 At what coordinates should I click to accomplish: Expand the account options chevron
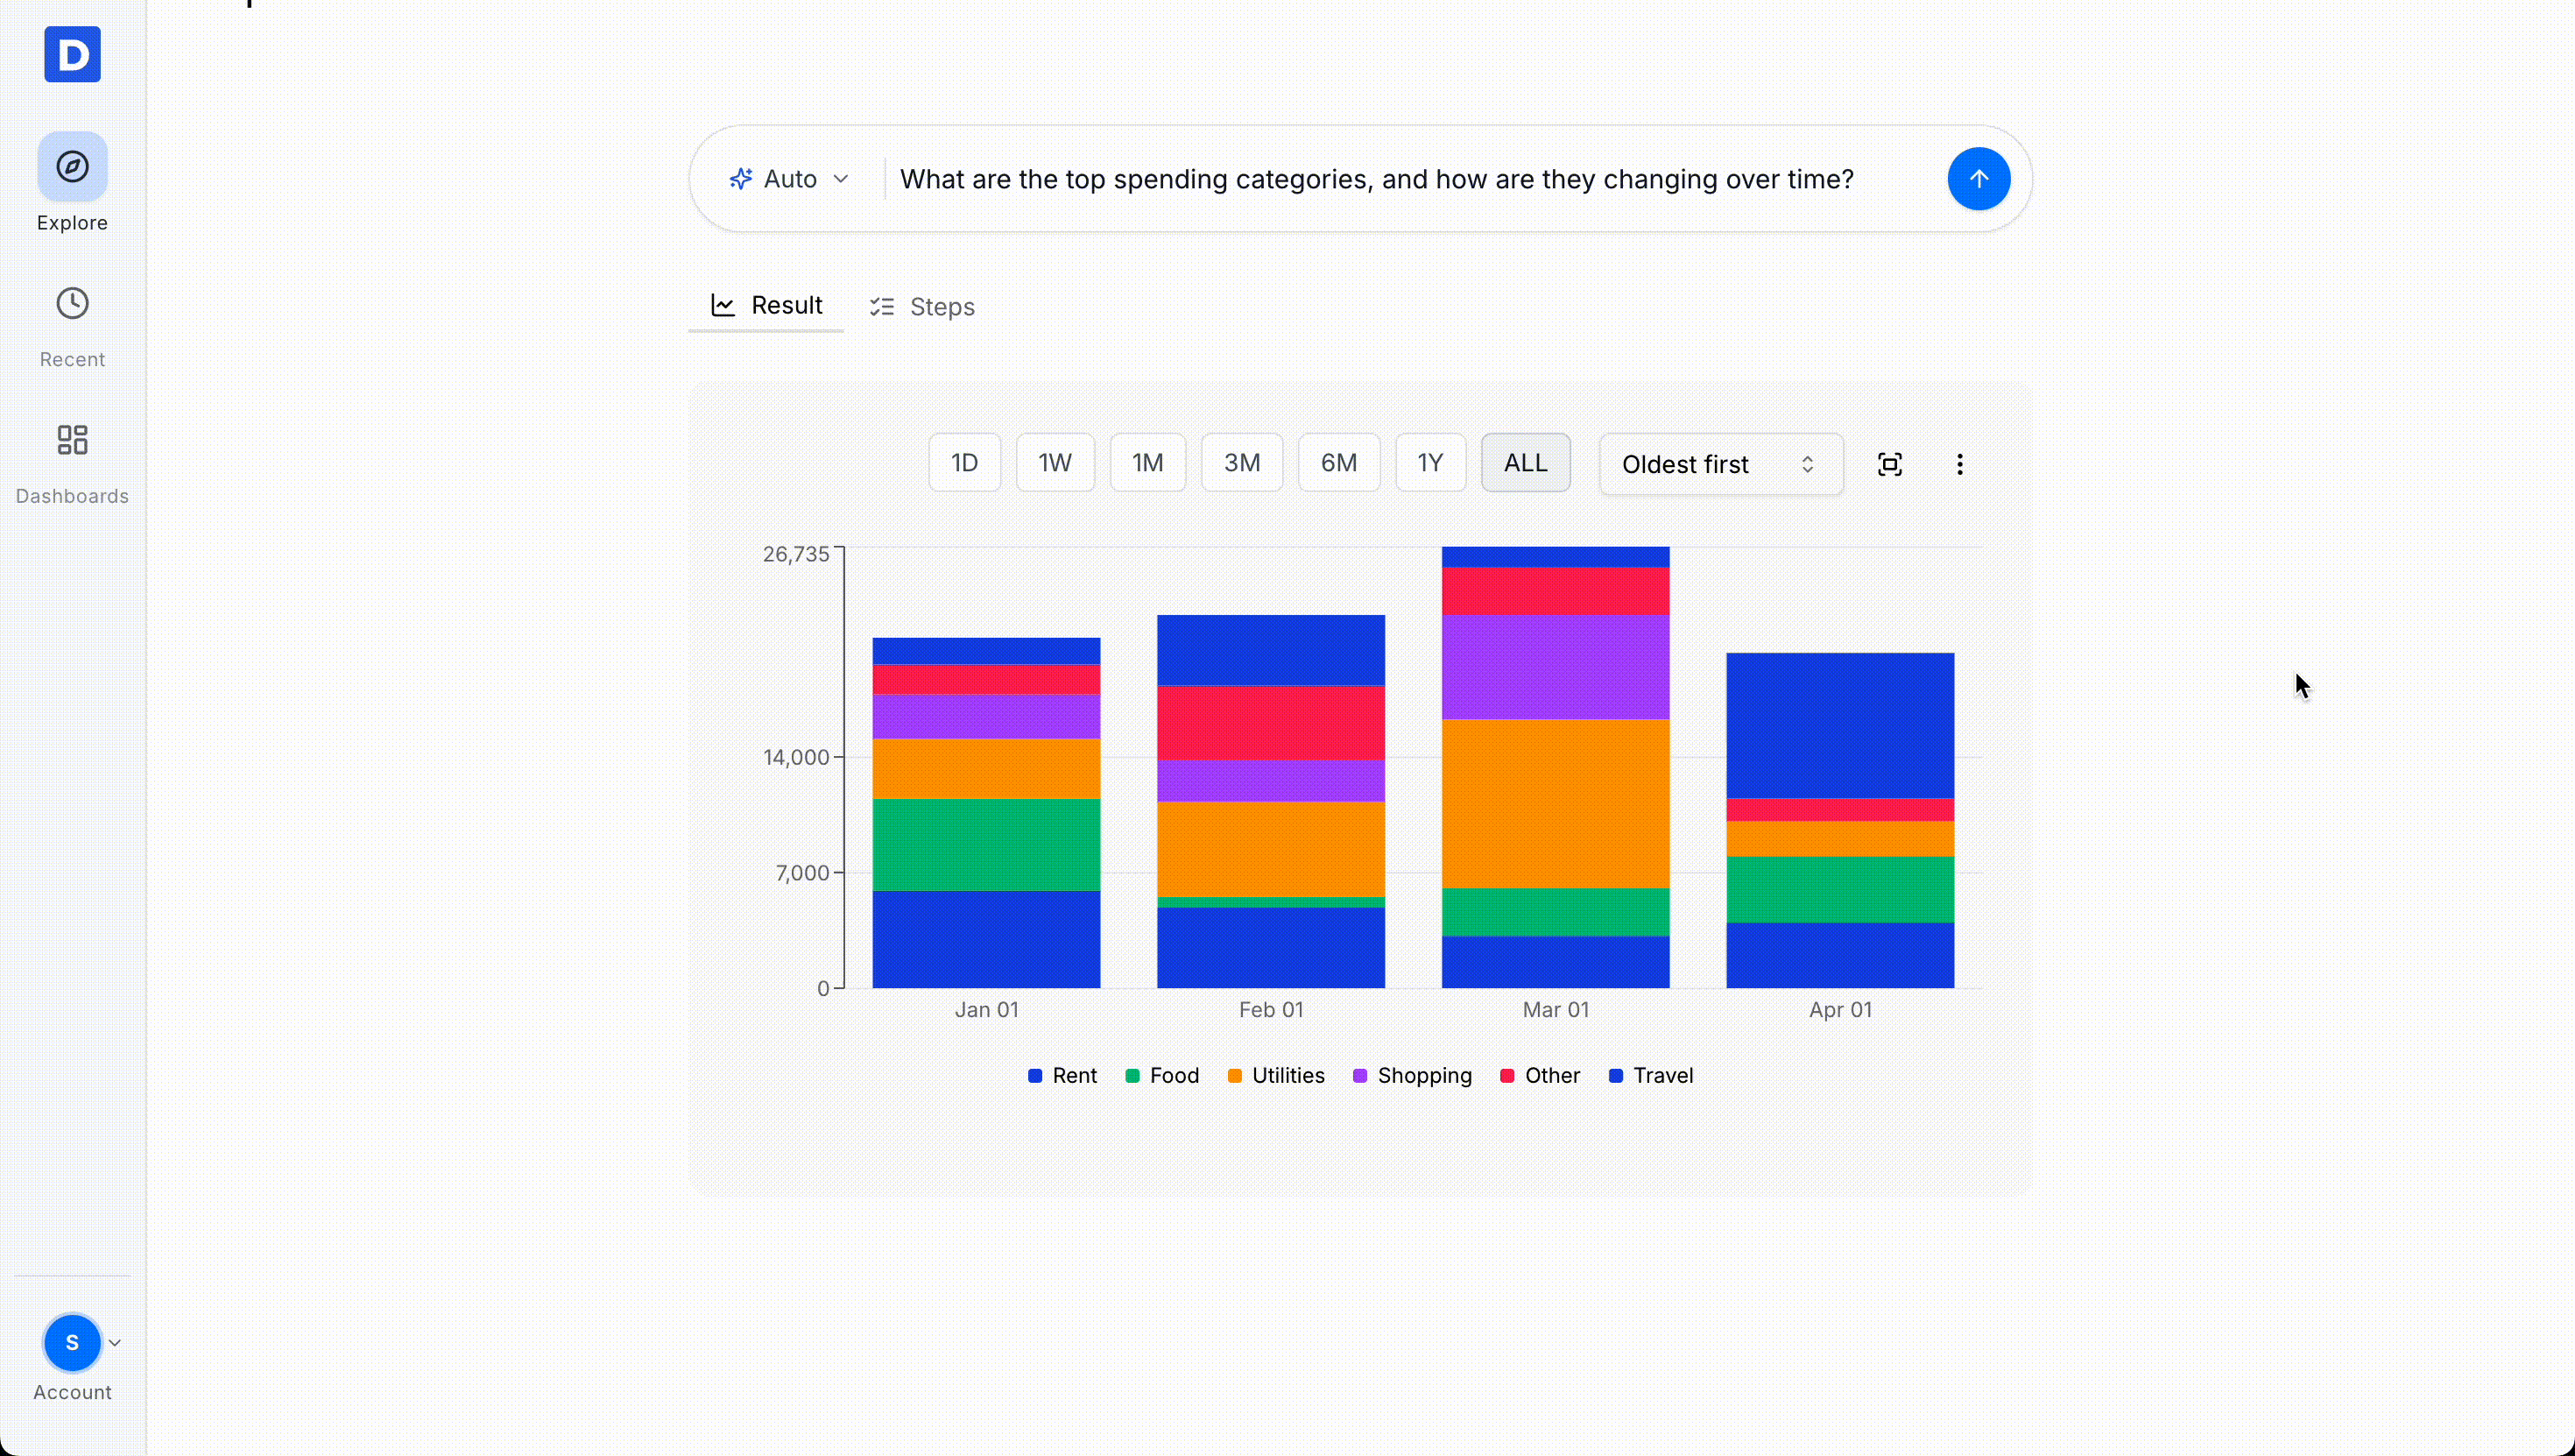point(114,1343)
